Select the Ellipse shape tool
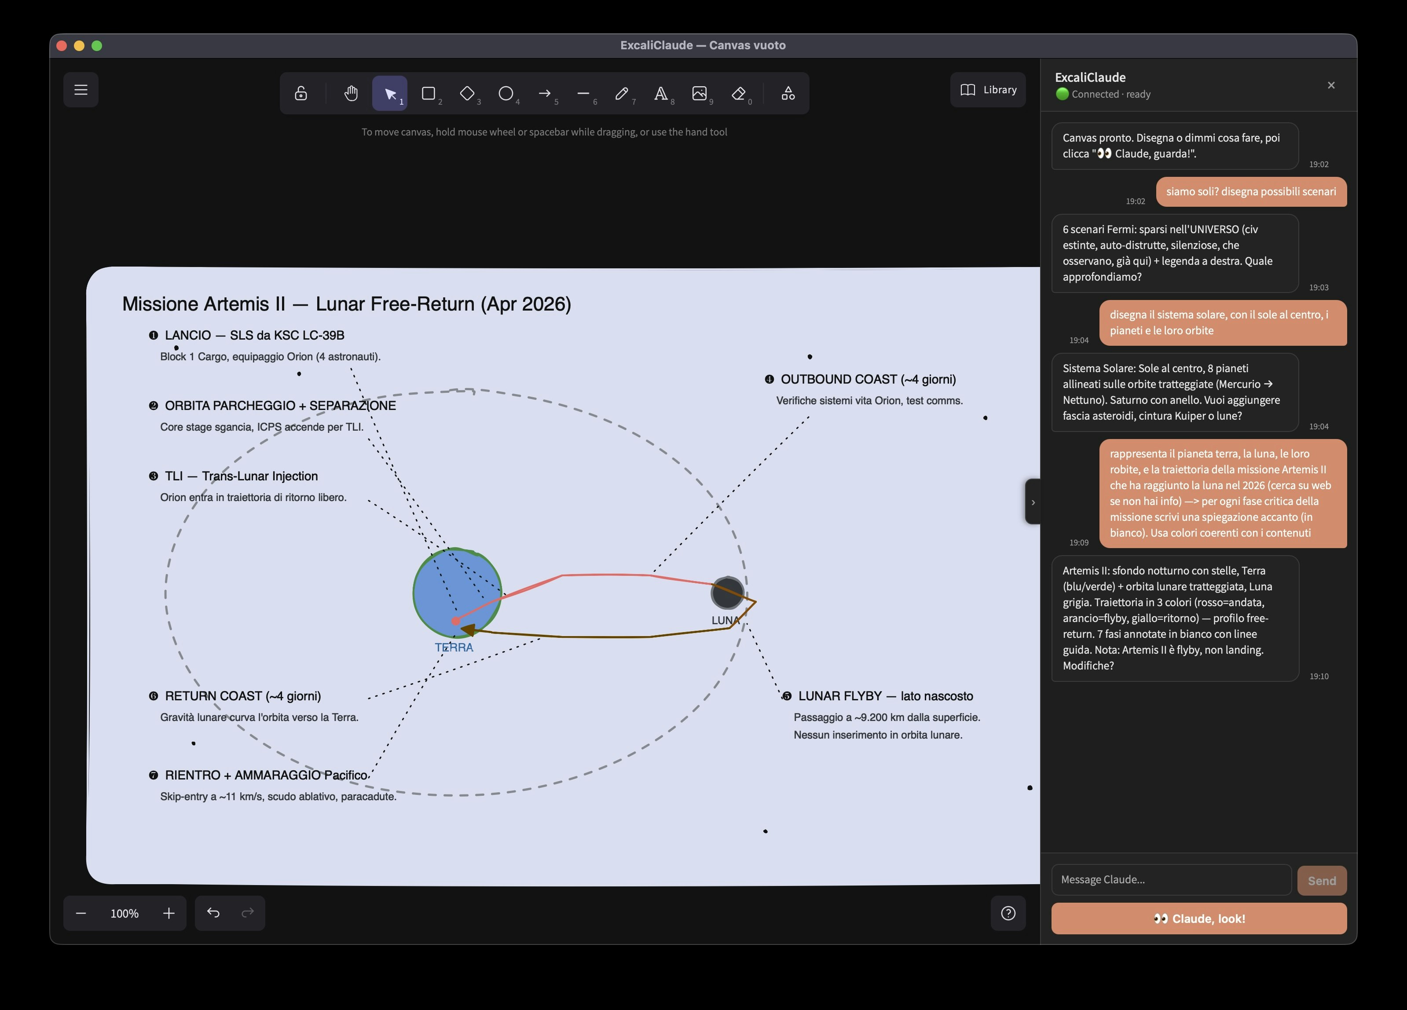The image size is (1407, 1010). click(x=506, y=93)
